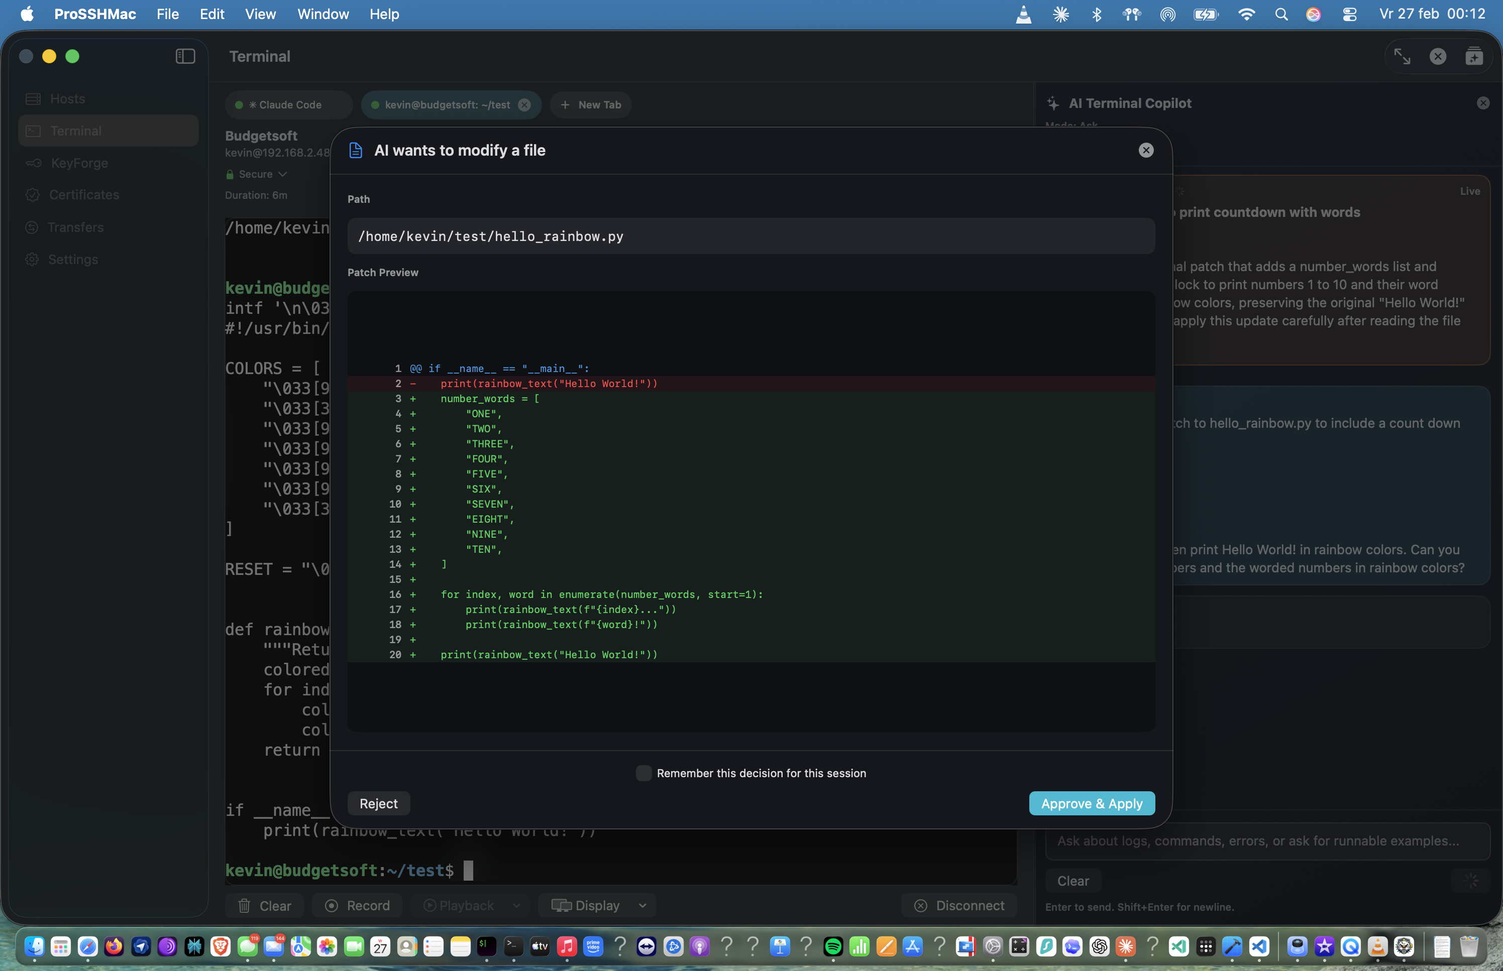The width and height of the screenshot is (1503, 971).
Task: Start a session Recording
Action: pyautogui.click(x=358, y=905)
